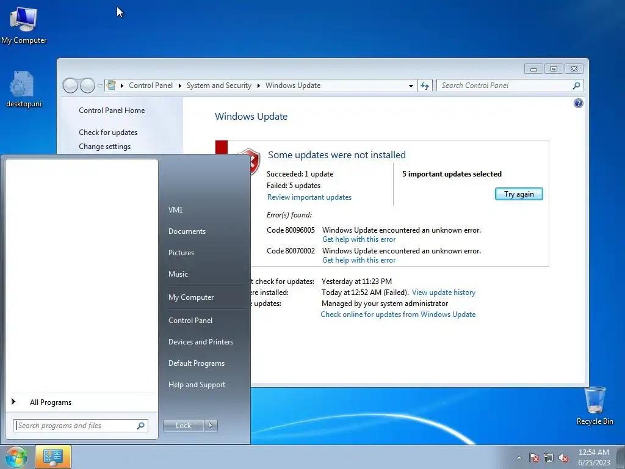Show hidden icons in system tray

519,457
